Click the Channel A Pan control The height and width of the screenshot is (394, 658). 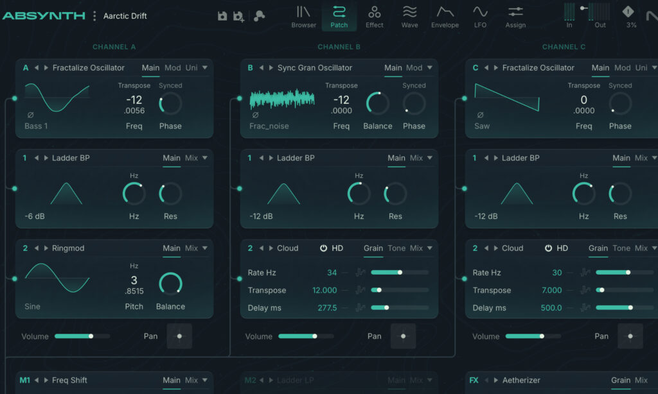coord(179,336)
